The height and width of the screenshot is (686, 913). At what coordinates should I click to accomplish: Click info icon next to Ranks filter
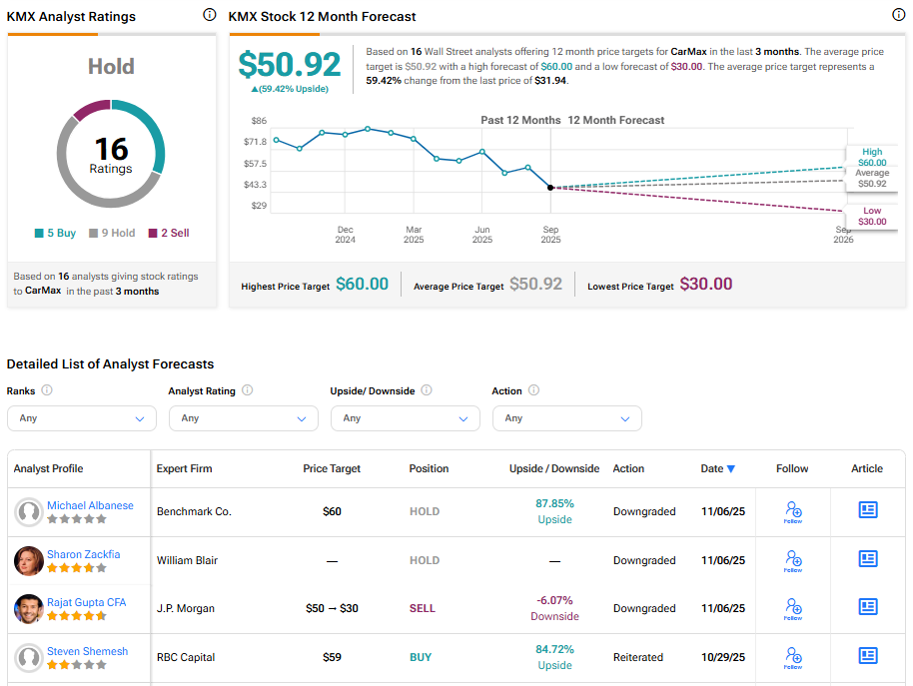tap(47, 390)
